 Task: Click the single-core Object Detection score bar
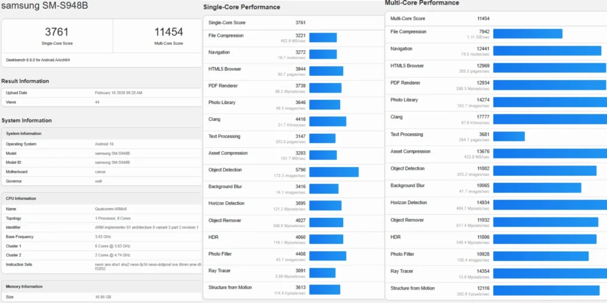pyautogui.click(x=334, y=172)
